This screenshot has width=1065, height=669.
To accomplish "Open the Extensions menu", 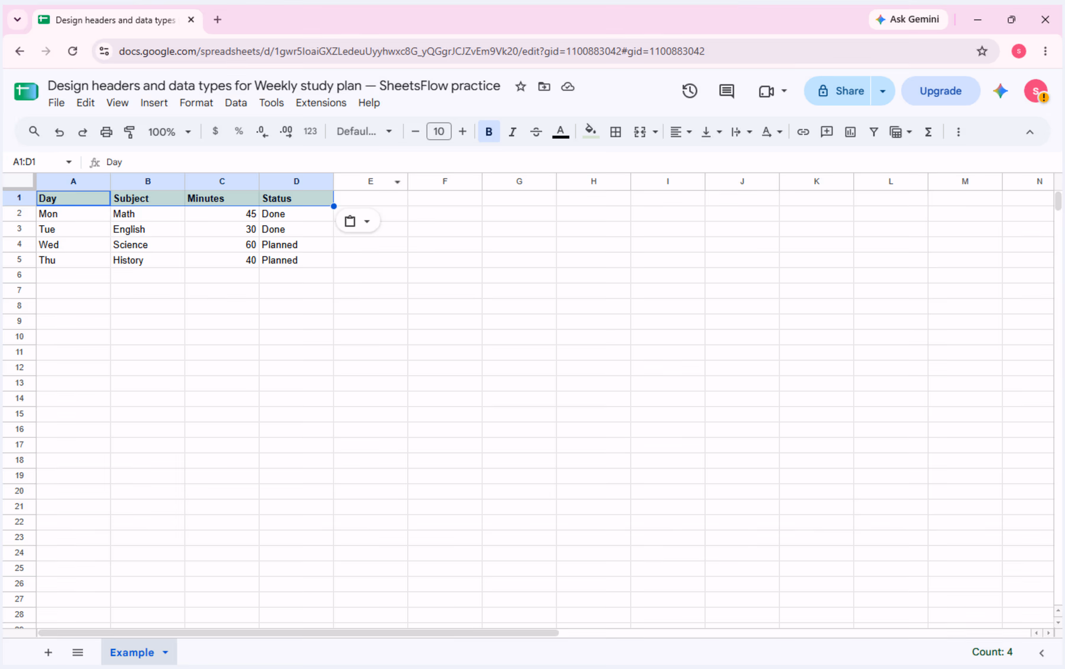I will click(x=321, y=103).
